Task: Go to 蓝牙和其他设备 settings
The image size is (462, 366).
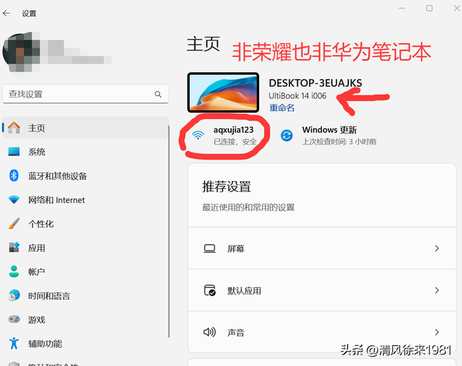Action: click(85, 176)
